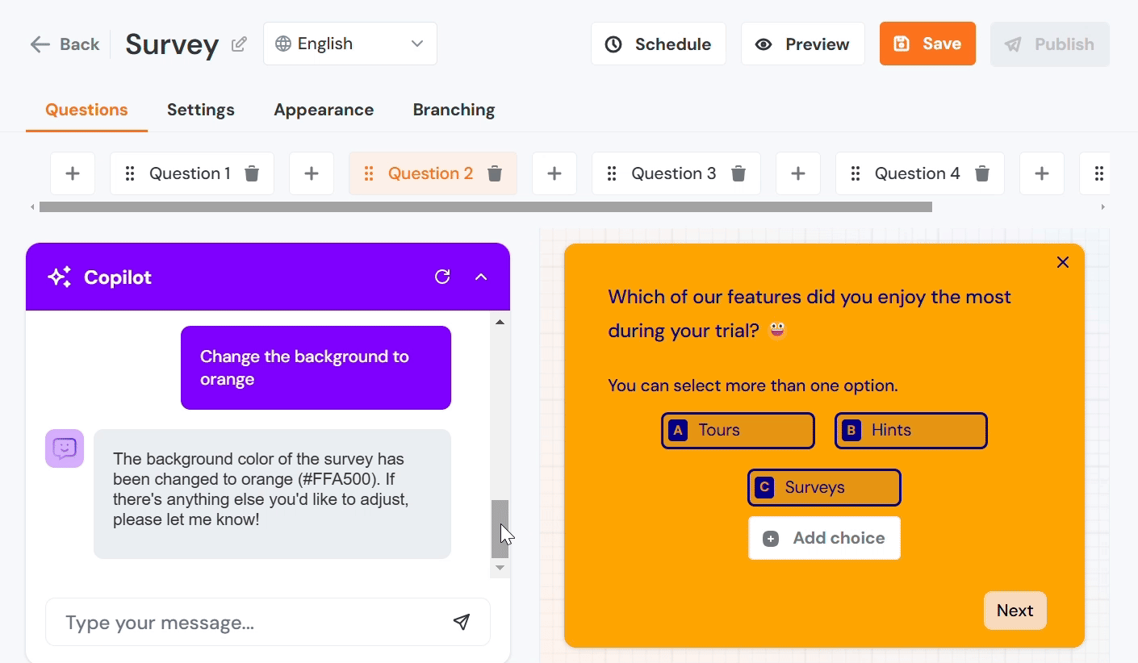Remove Question 4 using trash icon
The height and width of the screenshot is (663, 1138).
click(981, 173)
